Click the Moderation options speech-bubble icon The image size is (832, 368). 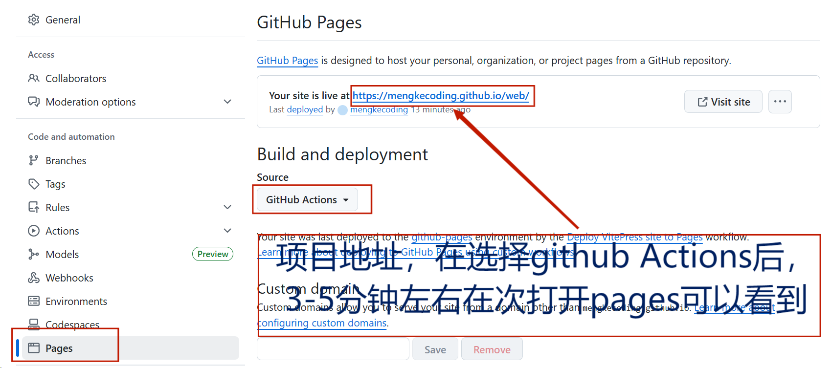(34, 102)
